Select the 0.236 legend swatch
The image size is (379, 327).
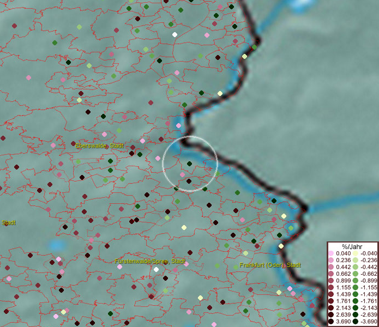click(331, 260)
